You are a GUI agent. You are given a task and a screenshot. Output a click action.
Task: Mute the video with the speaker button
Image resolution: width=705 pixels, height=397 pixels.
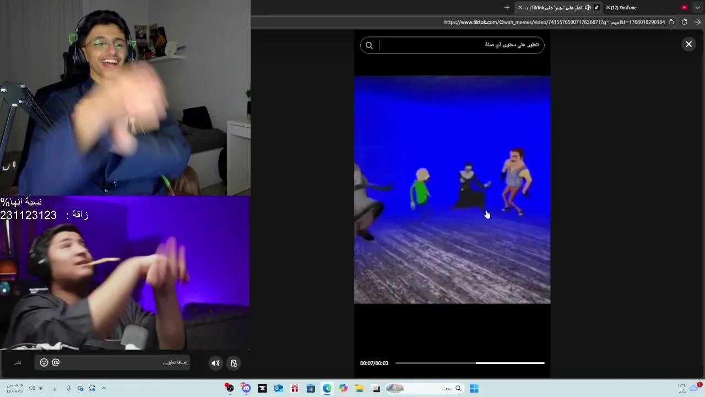pos(215,363)
